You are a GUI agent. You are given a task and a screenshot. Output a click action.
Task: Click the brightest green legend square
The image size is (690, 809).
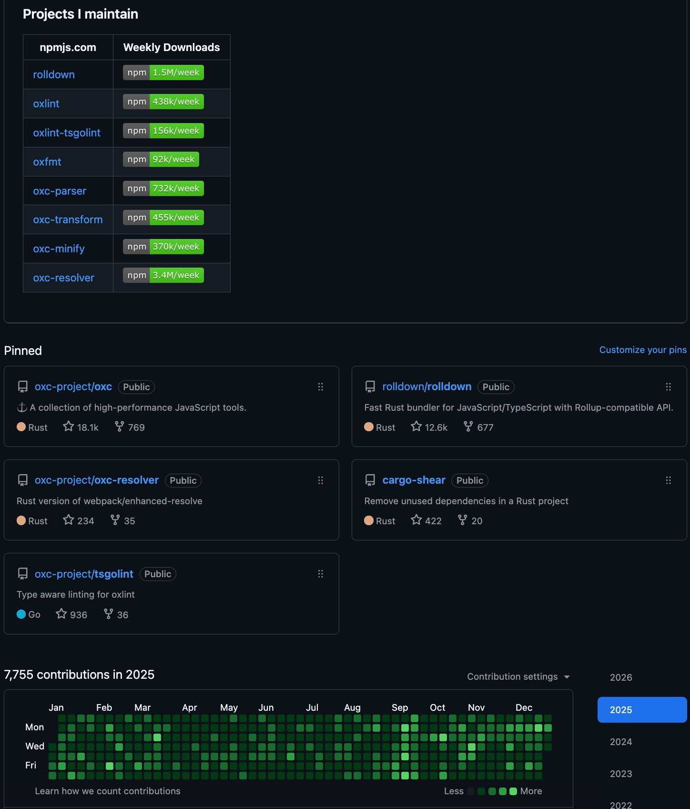pyautogui.click(x=513, y=791)
